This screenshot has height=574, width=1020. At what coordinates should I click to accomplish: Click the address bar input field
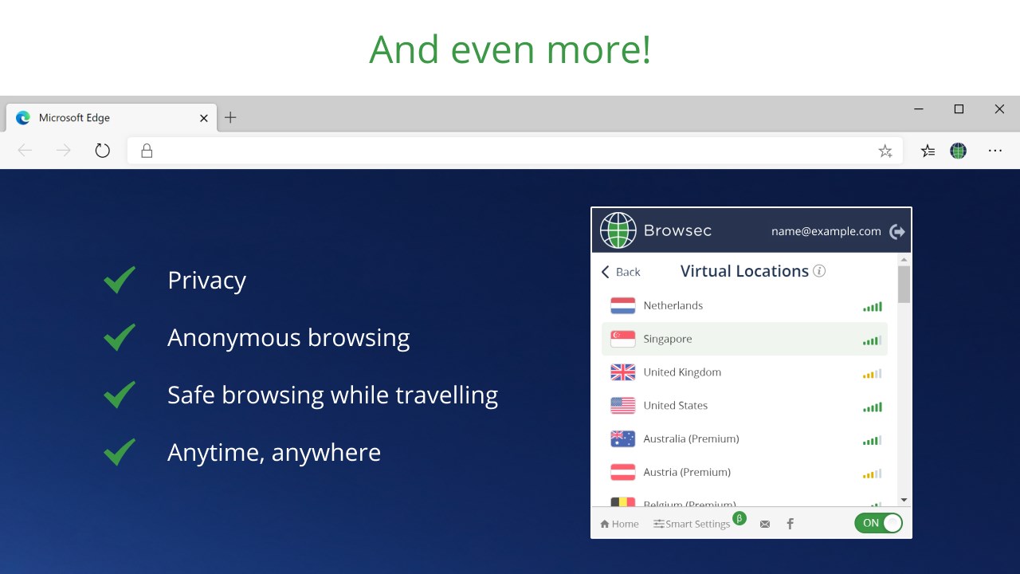tap(515, 151)
